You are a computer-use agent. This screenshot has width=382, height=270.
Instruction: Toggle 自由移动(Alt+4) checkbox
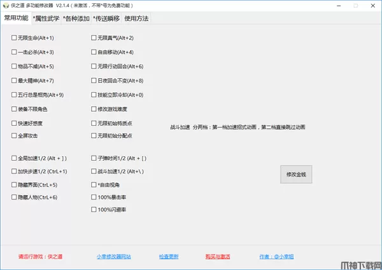[94, 52]
